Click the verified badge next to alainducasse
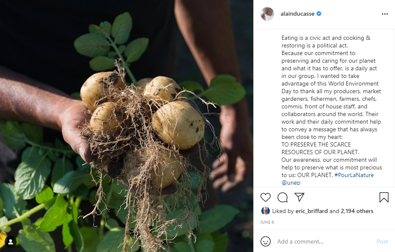Screen dimensions: 395x252 319,14
